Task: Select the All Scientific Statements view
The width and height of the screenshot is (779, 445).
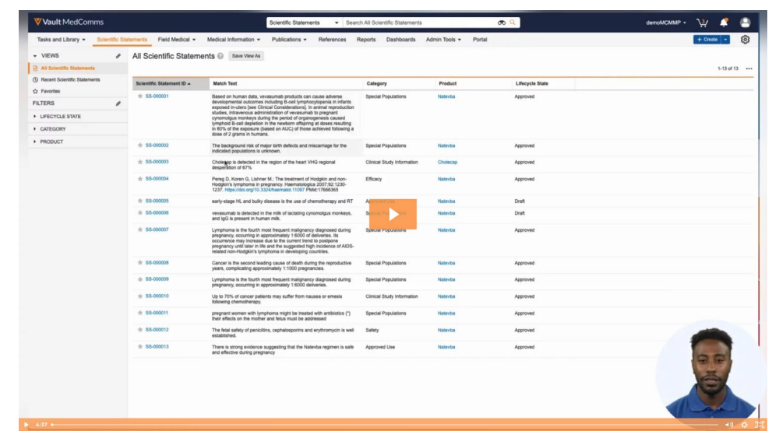Action: coord(68,68)
